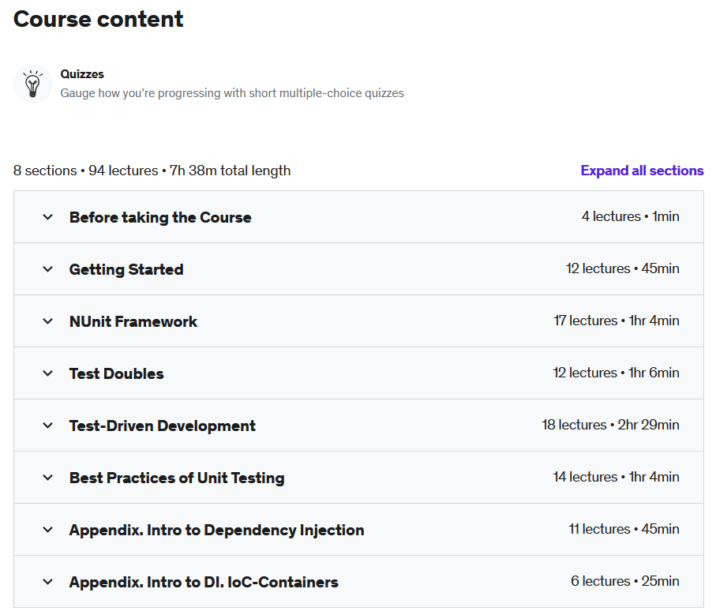Expand all sections link

point(642,171)
